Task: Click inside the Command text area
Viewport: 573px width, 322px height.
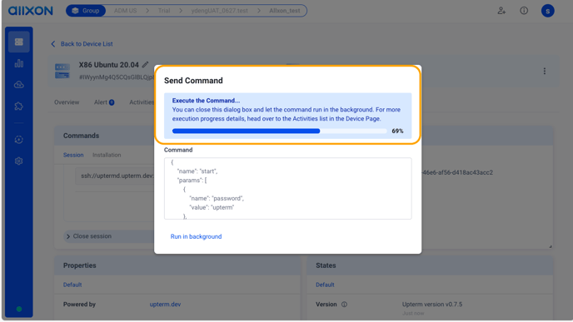Action: pos(287,188)
